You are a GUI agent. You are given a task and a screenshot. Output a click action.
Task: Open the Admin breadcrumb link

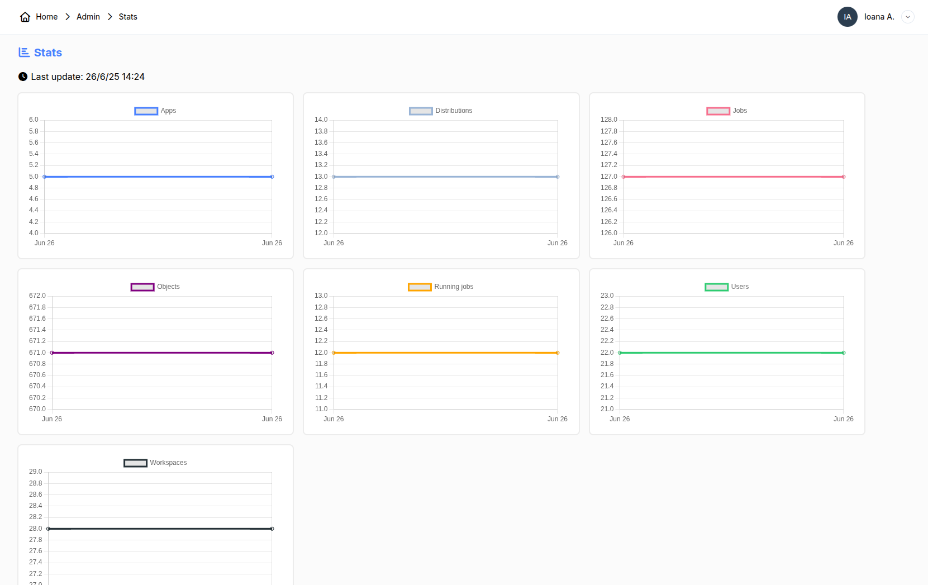(x=88, y=17)
